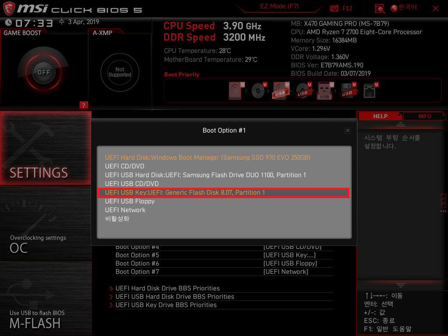Click the help panel top collapse handle
This screenshot has width=448, height=336.
click(401, 124)
